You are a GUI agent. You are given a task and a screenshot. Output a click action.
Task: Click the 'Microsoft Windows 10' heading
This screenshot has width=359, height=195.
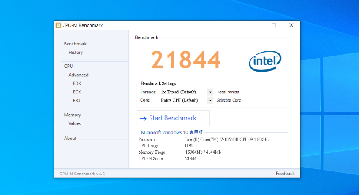click(x=172, y=132)
